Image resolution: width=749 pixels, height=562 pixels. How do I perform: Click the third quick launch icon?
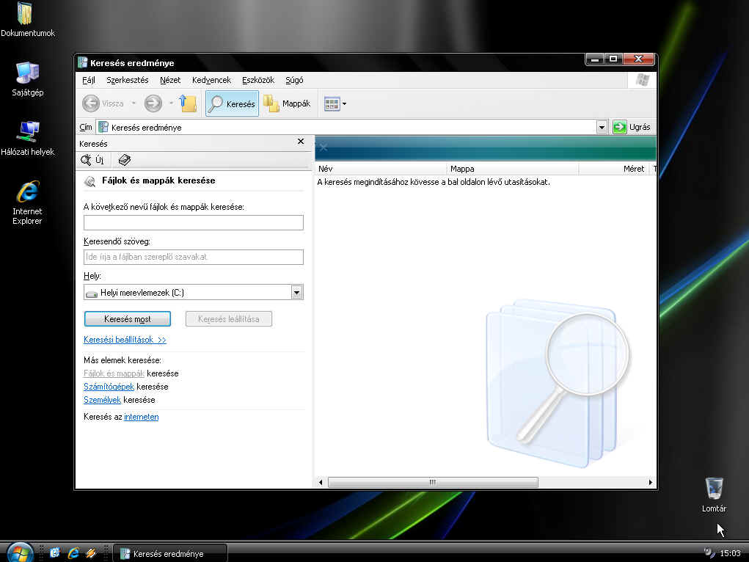coord(91,553)
